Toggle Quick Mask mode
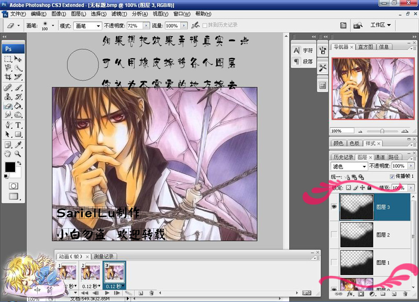The image size is (419, 302). click(14, 186)
